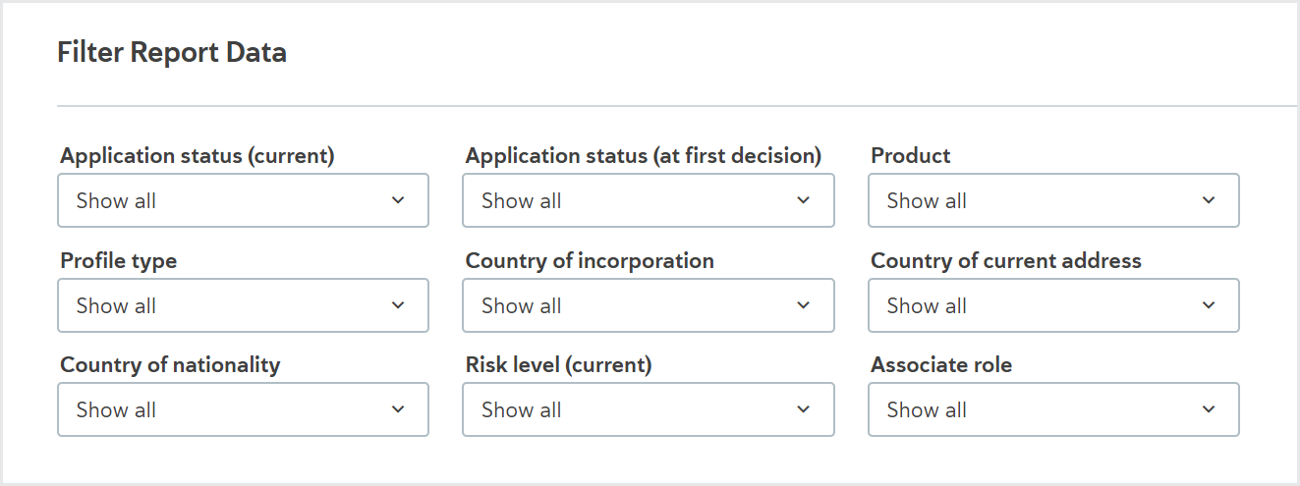
Task: Click the chevron arrow in Risk level (current)
Action: 803,409
